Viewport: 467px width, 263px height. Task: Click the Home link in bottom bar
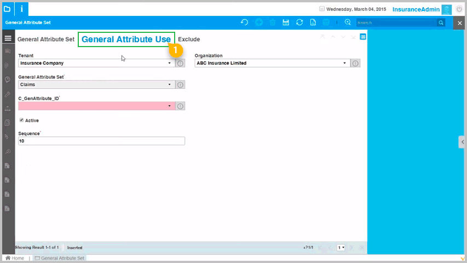[x=15, y=258]
